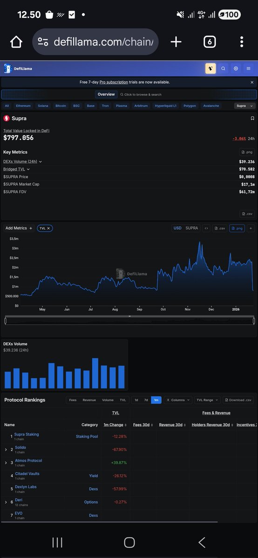Select the Fees ranking filter

coord(73,400)
